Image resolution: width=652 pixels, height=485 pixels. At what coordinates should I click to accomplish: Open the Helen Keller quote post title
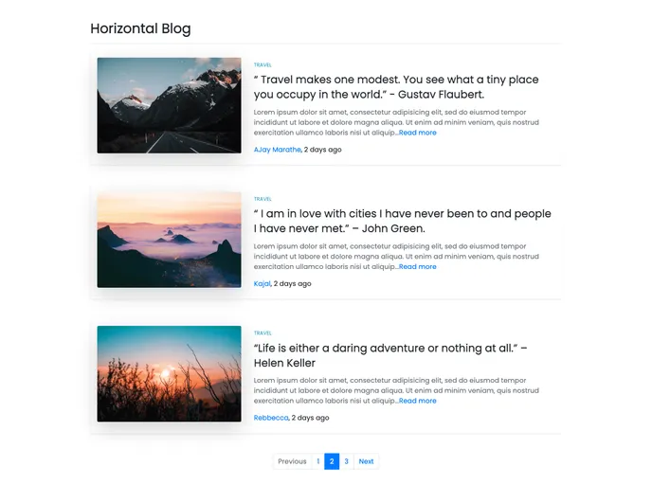(x=389, y=355)
